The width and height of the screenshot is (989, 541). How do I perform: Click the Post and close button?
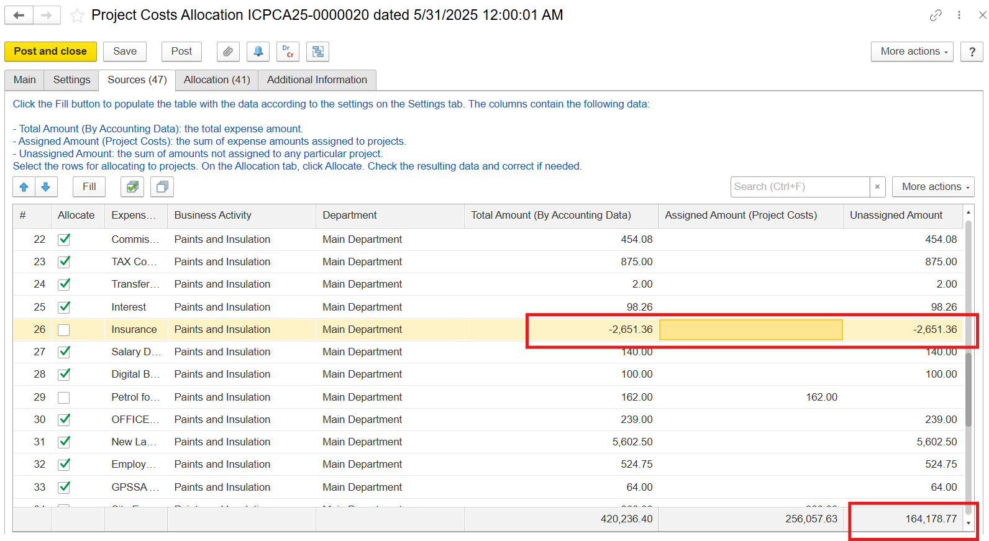coord(50,52)
